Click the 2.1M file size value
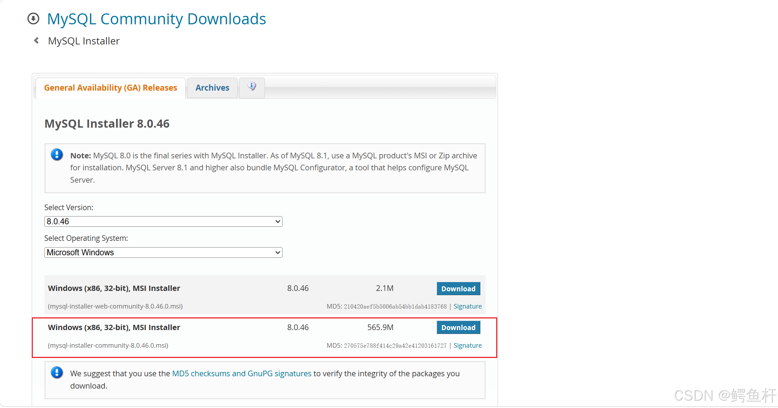This screenshot has width=778, height=408. [385, 288]
